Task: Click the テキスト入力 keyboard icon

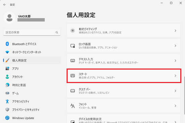Action: point(73,60)
